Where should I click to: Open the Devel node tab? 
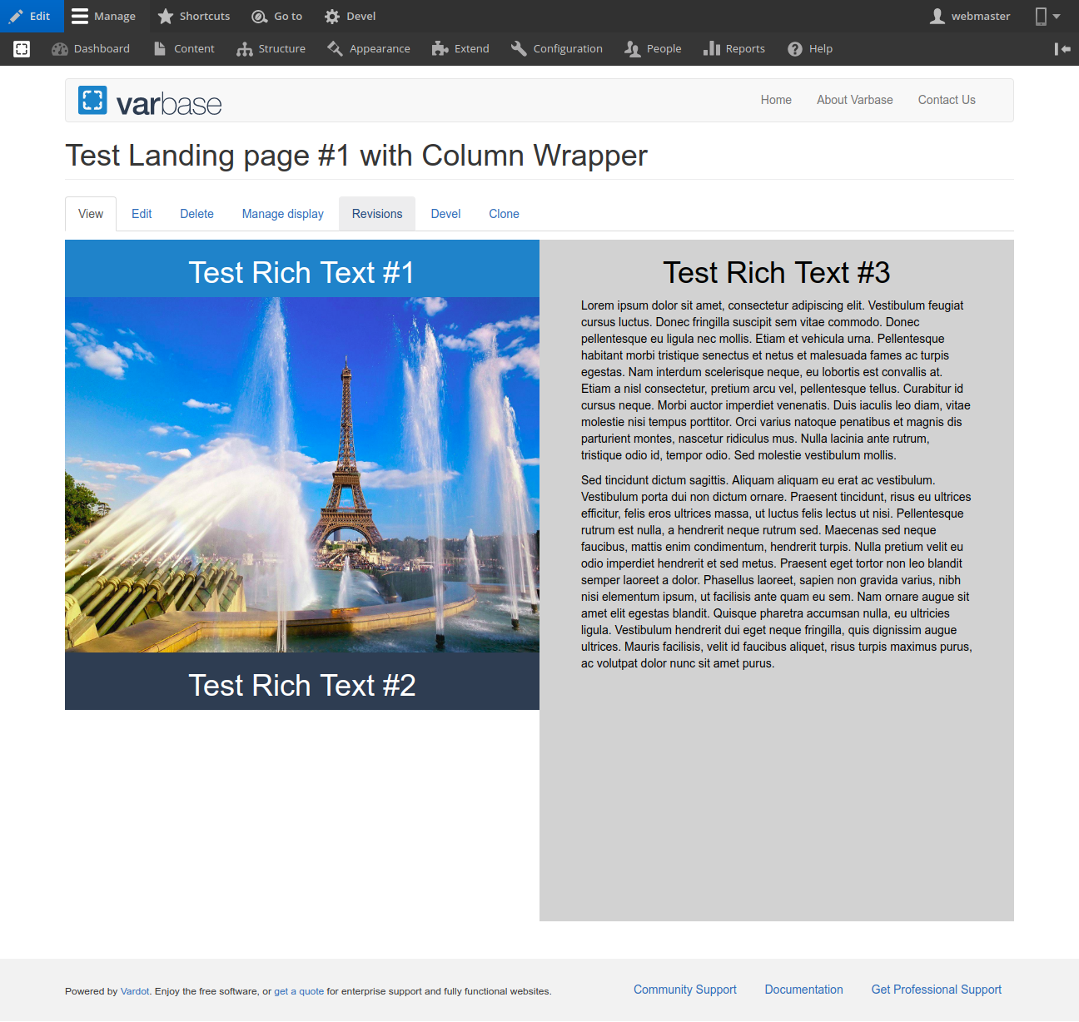click(445, 214)
